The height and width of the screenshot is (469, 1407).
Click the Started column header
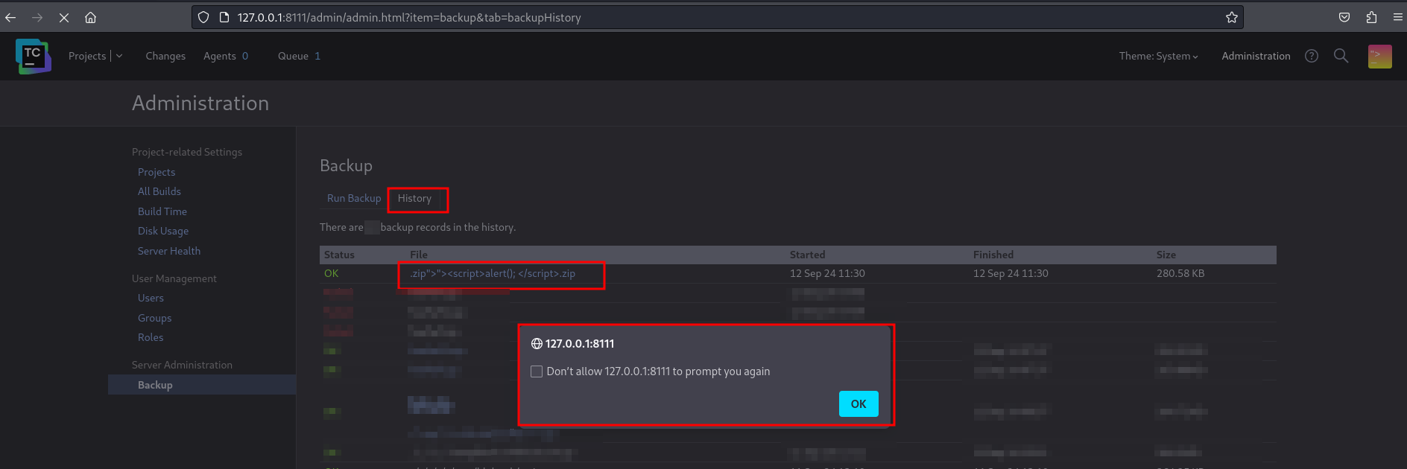808,255
